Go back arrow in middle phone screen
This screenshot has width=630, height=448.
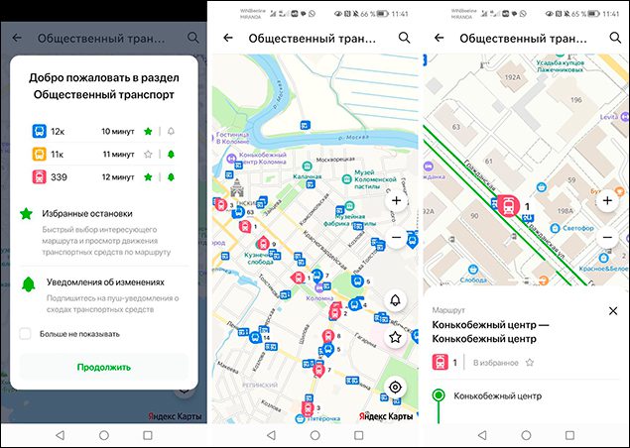228,38
